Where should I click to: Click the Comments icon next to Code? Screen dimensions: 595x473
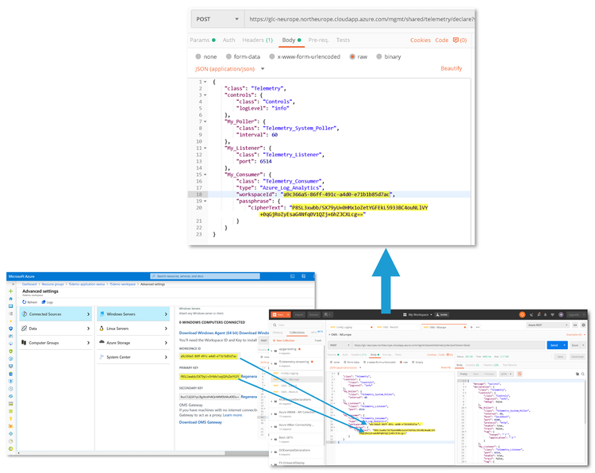click(x=459, y=40)
